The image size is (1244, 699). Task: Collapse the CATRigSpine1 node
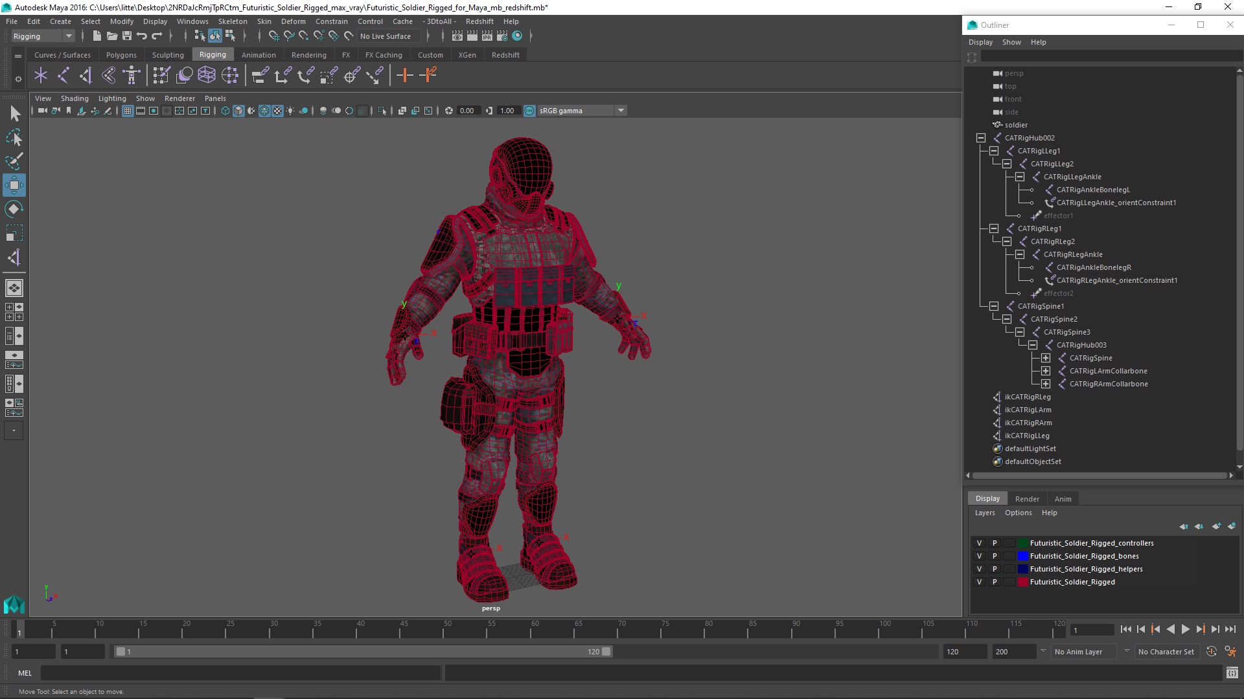coord(994,306)
